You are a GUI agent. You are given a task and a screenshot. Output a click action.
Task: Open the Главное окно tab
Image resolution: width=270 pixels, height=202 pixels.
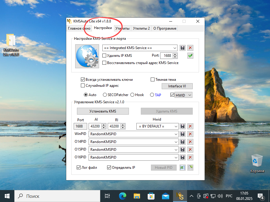coord(79,28)
